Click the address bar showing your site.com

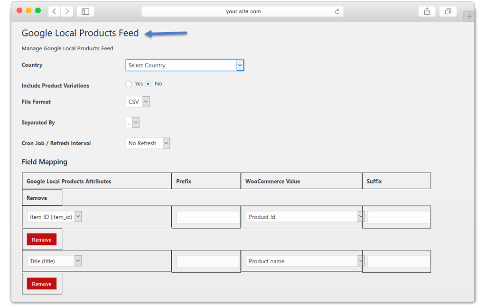[x=243, y=11]
